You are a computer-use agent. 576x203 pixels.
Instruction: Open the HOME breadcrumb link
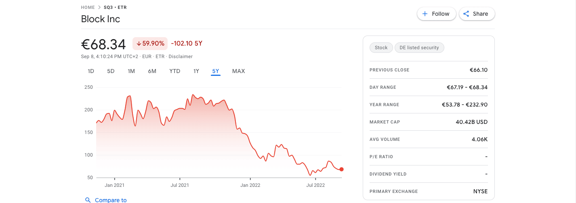click(x=88, y=7)
